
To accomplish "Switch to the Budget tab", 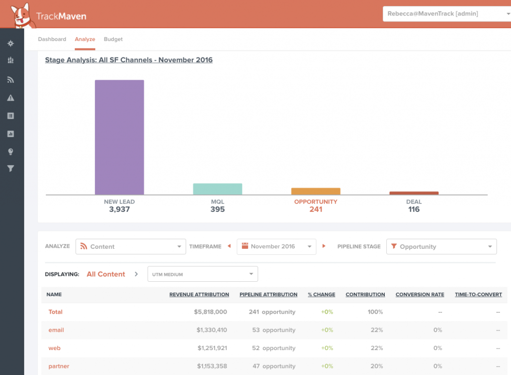I will click(113, 39).
